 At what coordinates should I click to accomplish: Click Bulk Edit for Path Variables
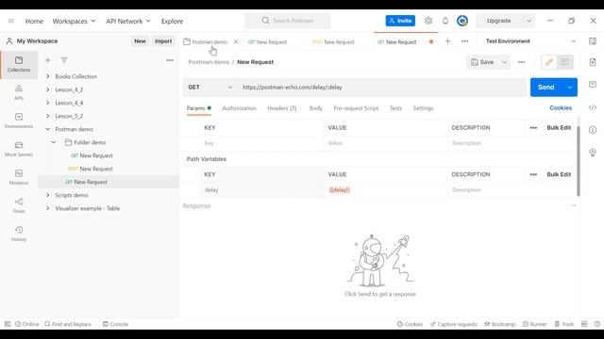pos(559,174)
